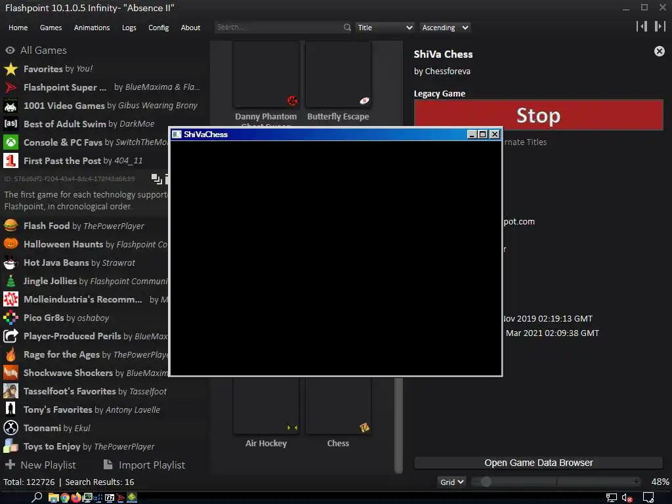This screenshot has height=504, width=672.
Task: Open the Home menu
Action: [18, 28]
